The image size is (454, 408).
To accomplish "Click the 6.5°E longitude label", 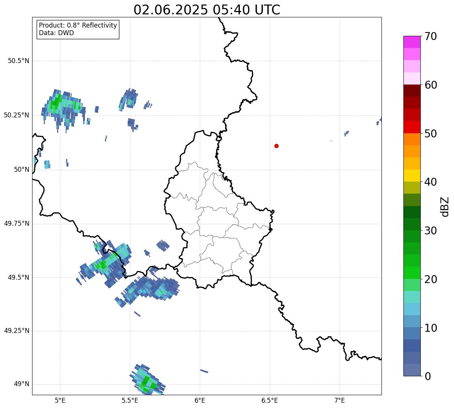I will tap(270, 400).
